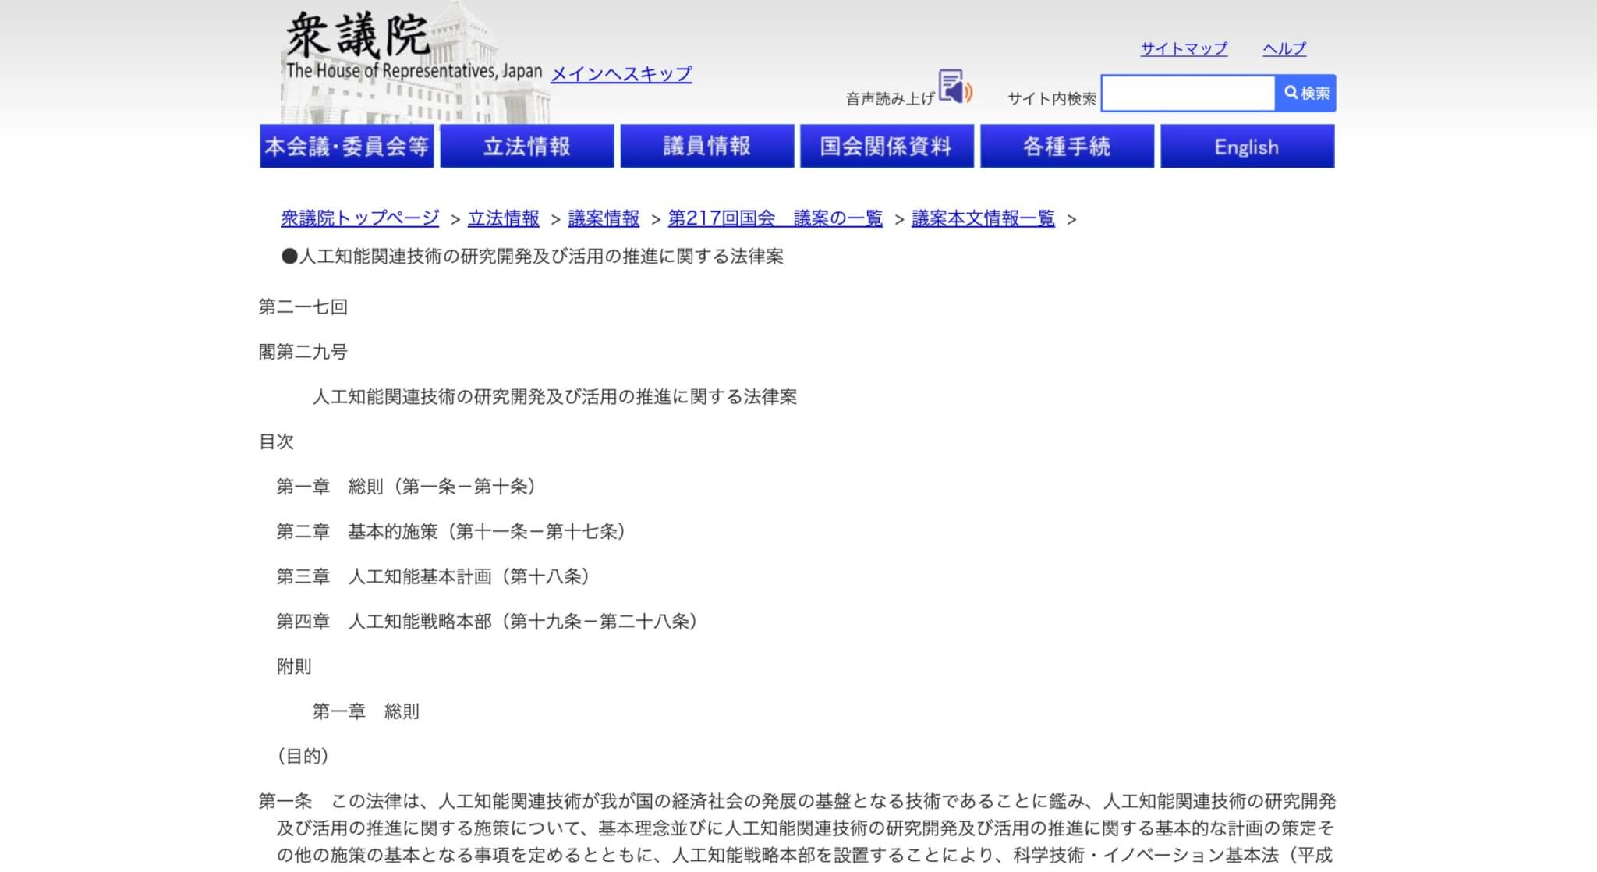Switch to the English site

tap(1248, 146)
